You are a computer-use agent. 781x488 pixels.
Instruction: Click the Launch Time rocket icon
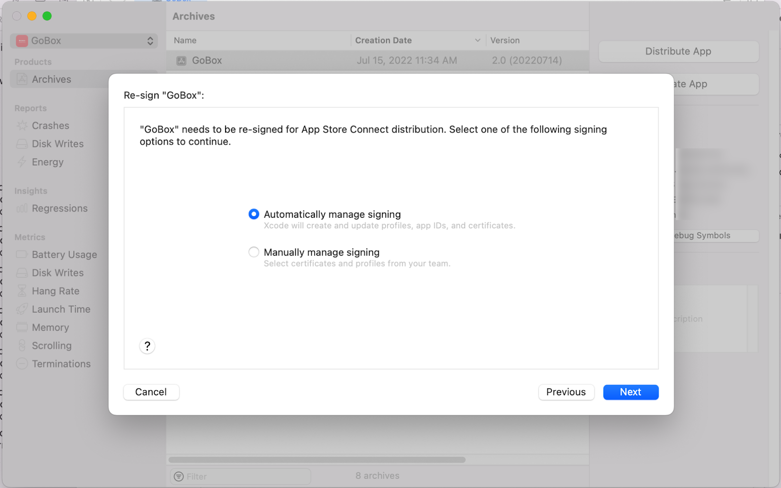pyautogui.click(x=22, y=309)
